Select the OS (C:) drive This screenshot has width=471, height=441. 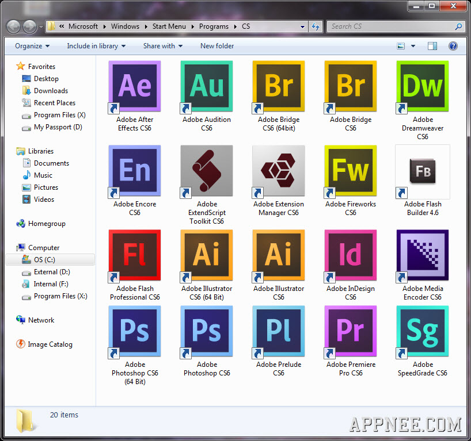(x=50, y=259)
